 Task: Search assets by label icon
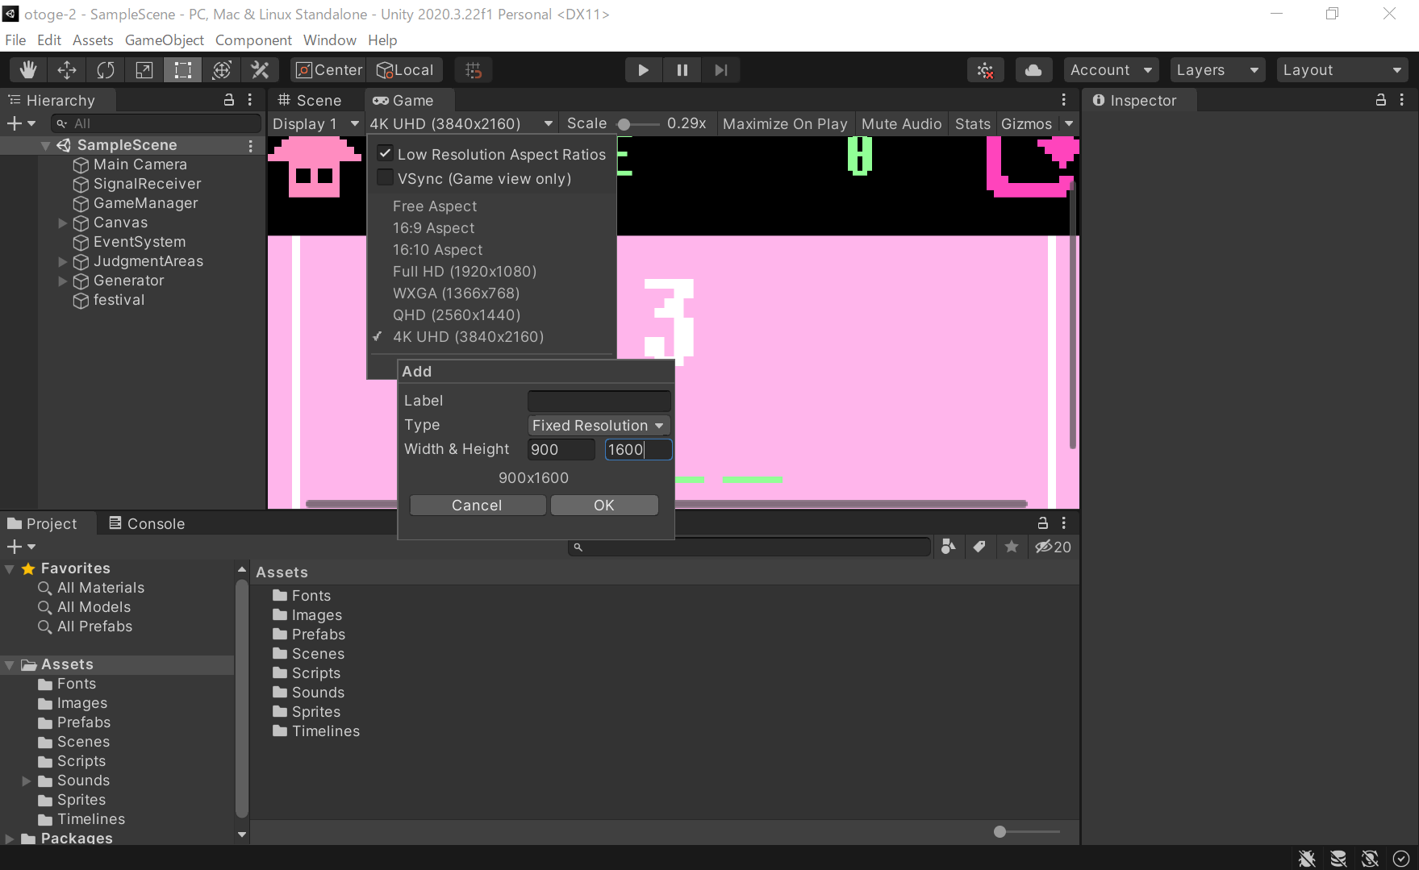point(979,547)
